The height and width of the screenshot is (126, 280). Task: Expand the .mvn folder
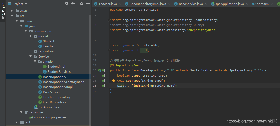click(x=12, y=11)
